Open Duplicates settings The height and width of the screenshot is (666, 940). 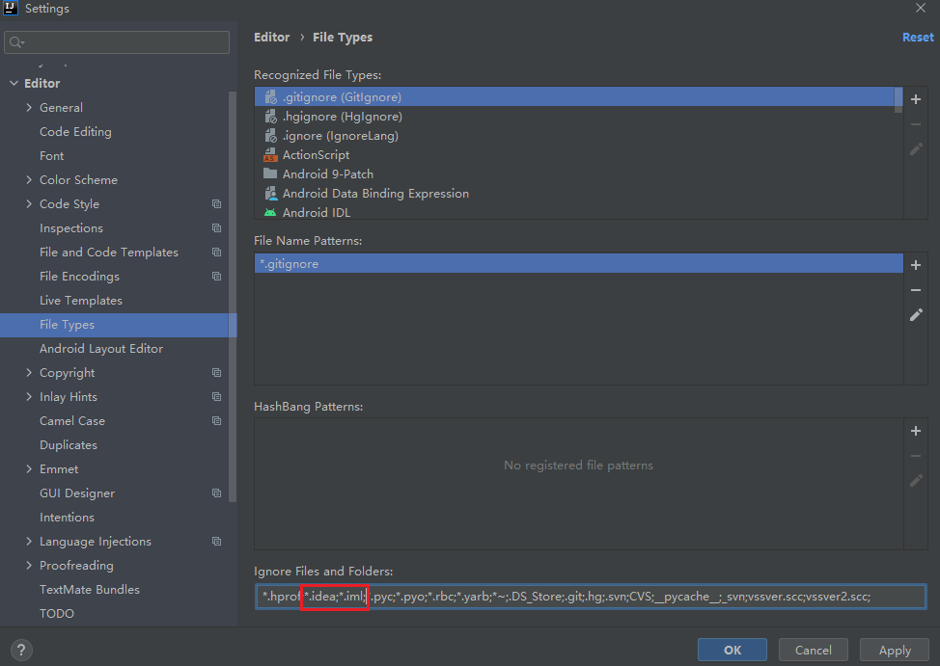tap(69, 445)
